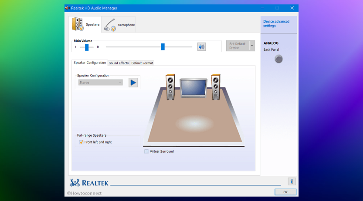Click Set Default Device button
This screenshot has width=363, height=201.
238,46
